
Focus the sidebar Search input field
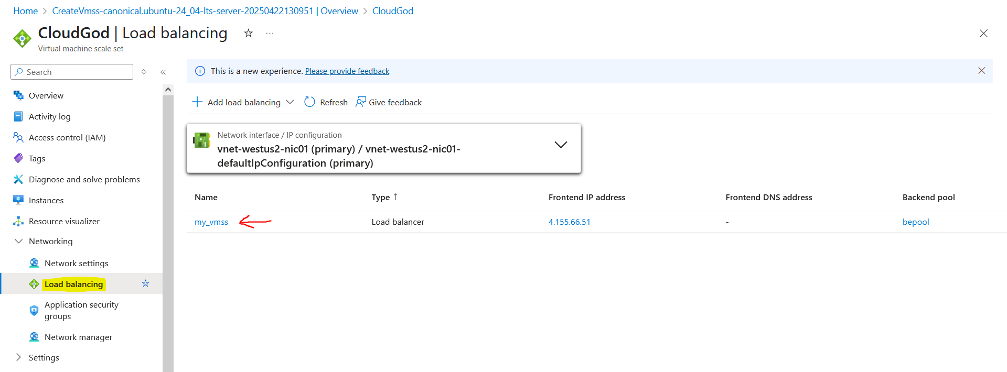point(72,72)
